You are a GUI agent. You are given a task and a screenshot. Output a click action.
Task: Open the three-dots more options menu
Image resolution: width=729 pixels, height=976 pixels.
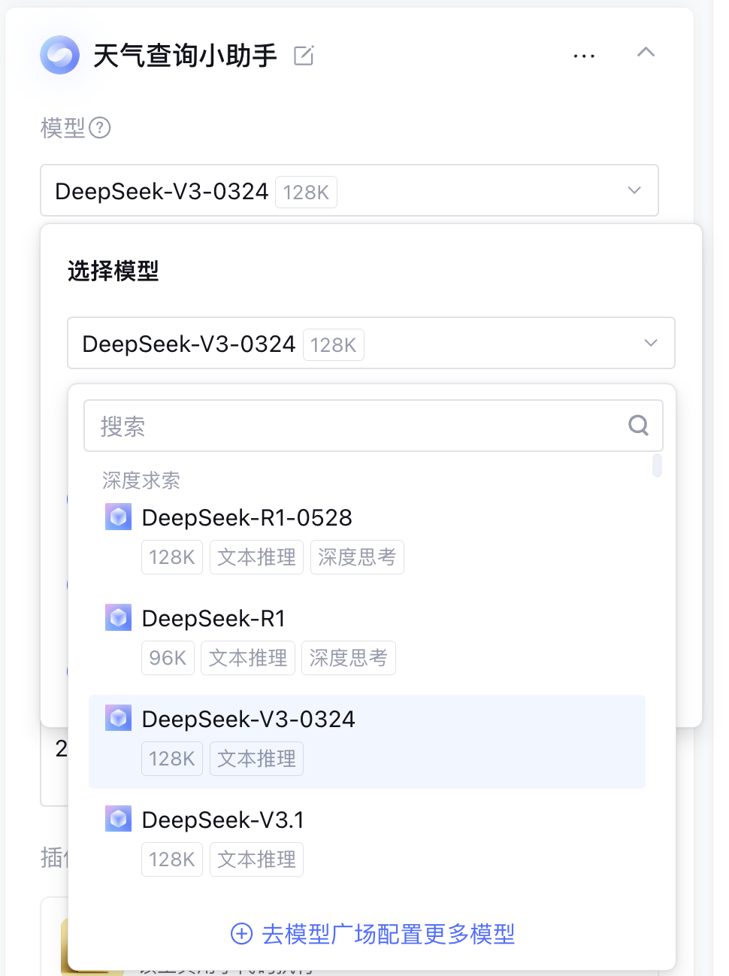coord(584,56)
